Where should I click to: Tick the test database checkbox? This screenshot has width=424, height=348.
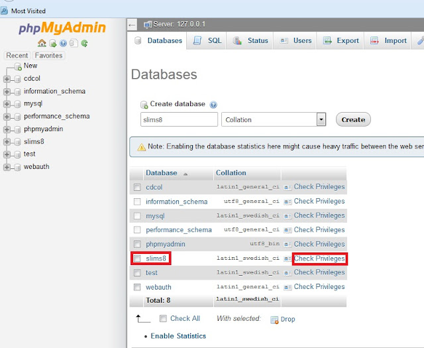coord(137,273)
